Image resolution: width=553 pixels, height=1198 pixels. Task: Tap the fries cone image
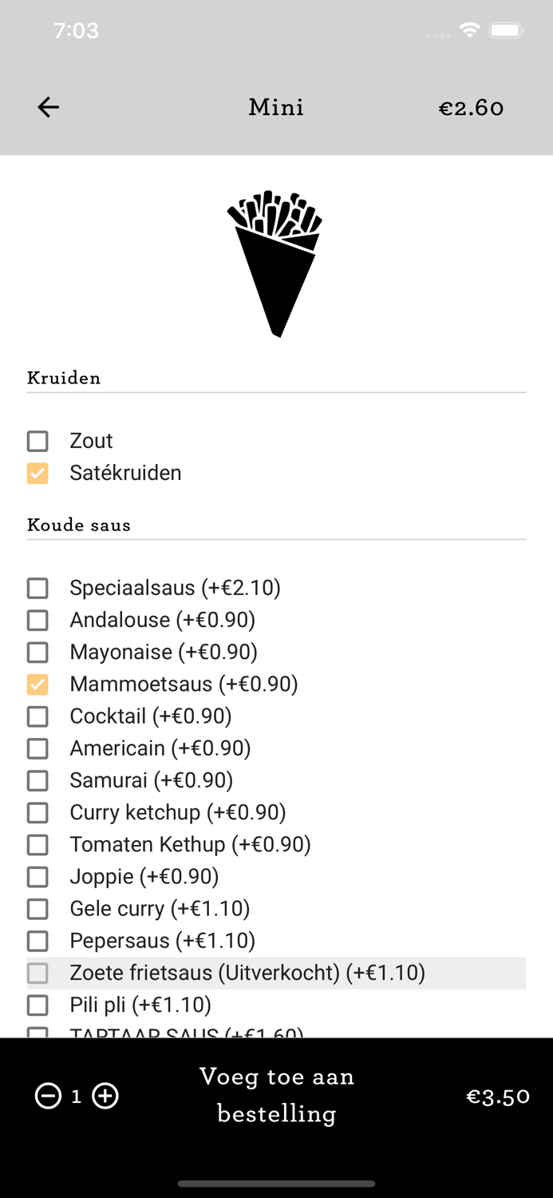(x=275, y=263)
